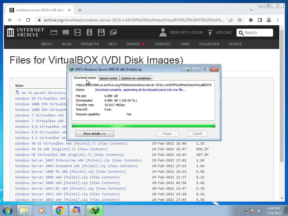Viewport: 288px width, 216px height.
Task: Open File Explorer from taskbar
Action: pyautogui.click(x=24, y=210)
